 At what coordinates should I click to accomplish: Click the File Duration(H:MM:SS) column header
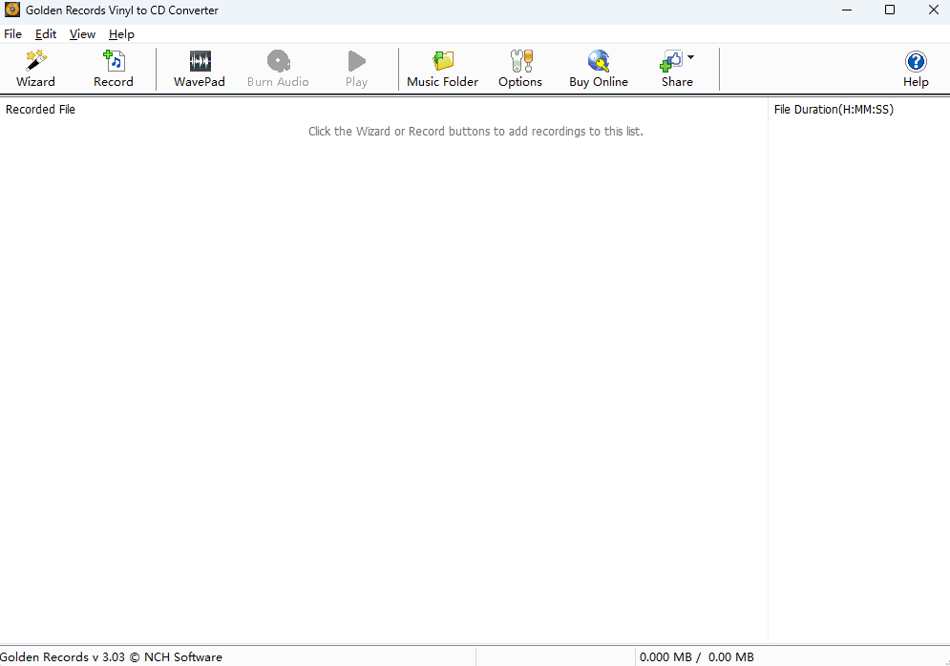pyautogui.click(x=859, y=110)
